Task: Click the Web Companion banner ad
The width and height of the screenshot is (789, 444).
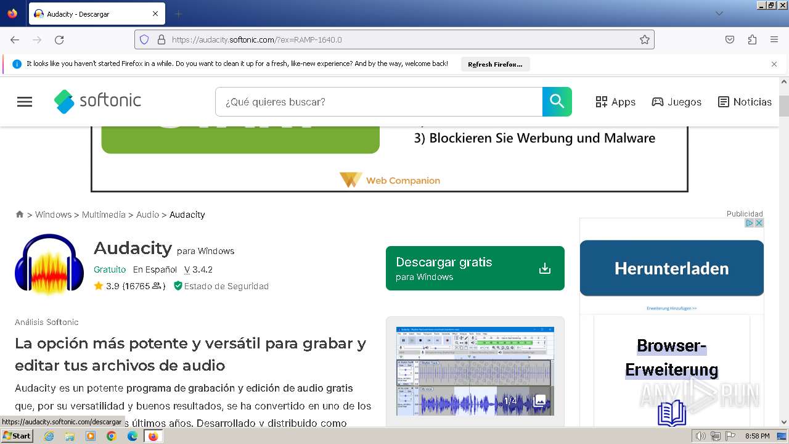Action: pyautogui.click(x=390, y=158)
